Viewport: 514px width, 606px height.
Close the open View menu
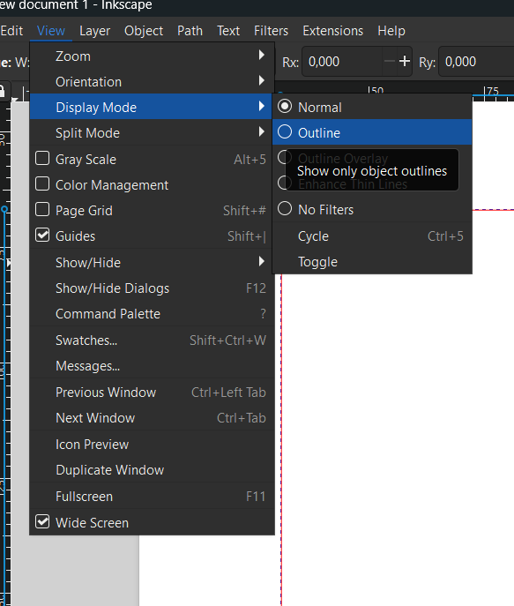(50, 31)
